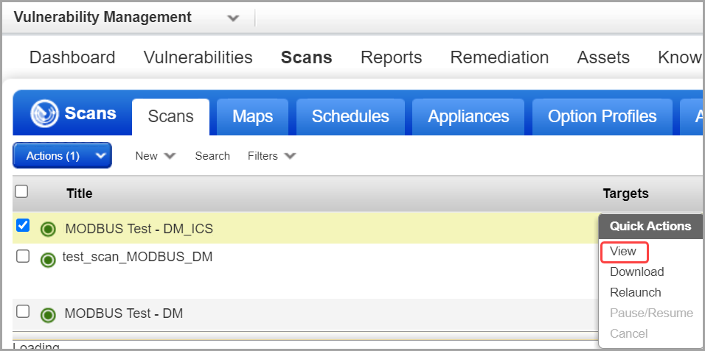Viewport: 705px width, 351px height.
Task: Open the Actions (1) dropdown
Action: [x=62, y=155]
